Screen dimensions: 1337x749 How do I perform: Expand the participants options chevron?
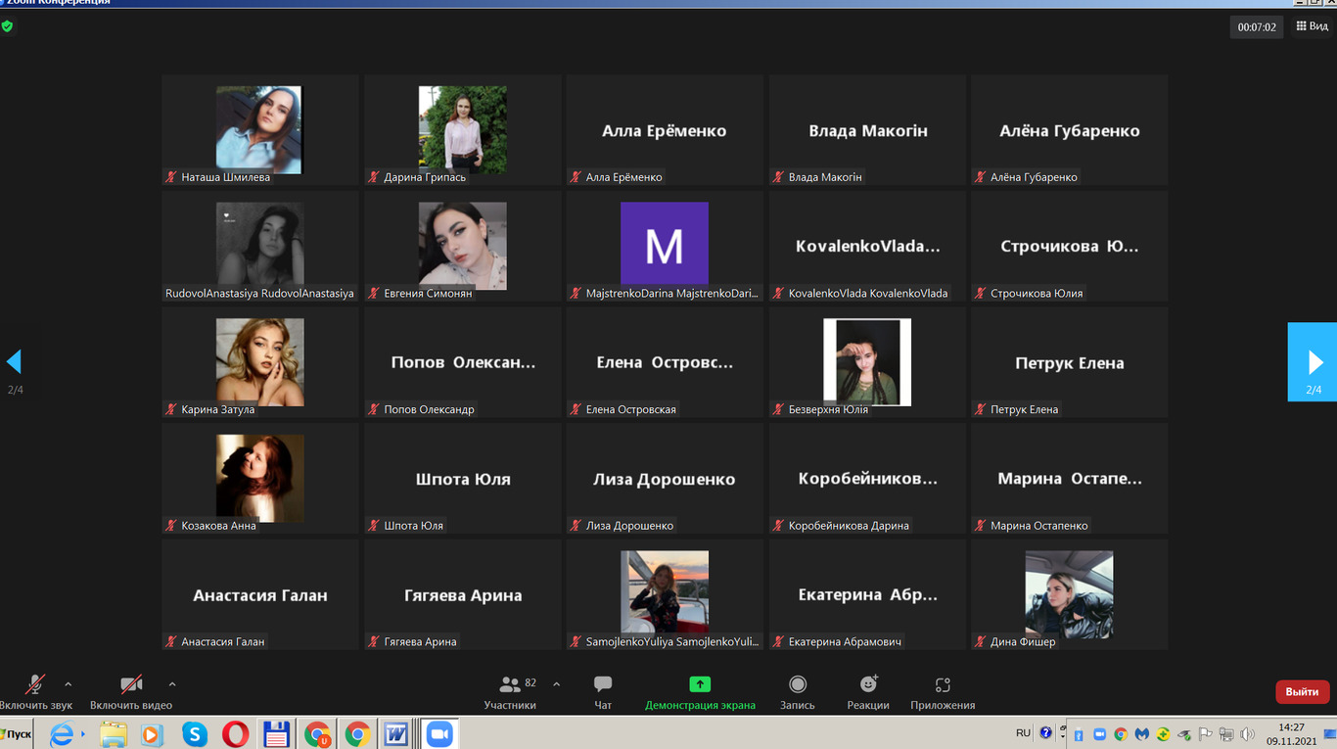point(557,684)
